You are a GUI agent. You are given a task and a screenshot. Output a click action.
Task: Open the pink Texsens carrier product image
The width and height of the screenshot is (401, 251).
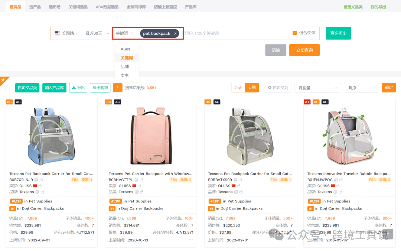[x=151, y=136]
